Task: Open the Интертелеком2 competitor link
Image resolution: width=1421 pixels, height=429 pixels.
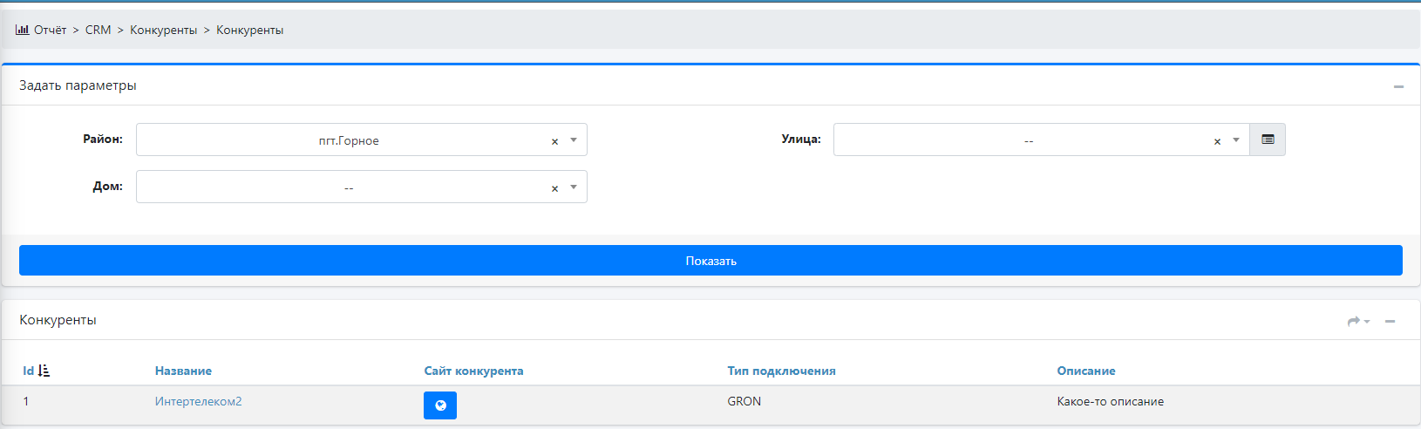Action: (198, 401)
